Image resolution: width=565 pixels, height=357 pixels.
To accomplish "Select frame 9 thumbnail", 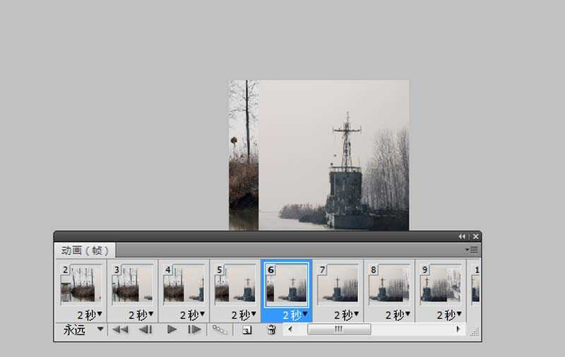I will (440, 284).
